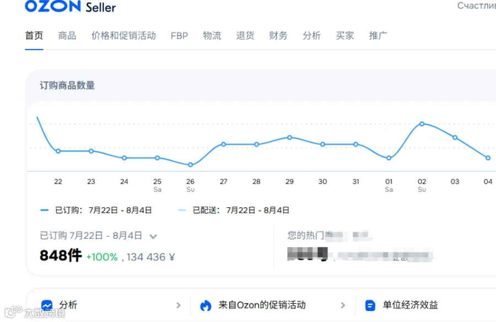
Task: Open the 来自Ozon的促销活动 link
Action: pyautogui.click(x=262, y=305)
